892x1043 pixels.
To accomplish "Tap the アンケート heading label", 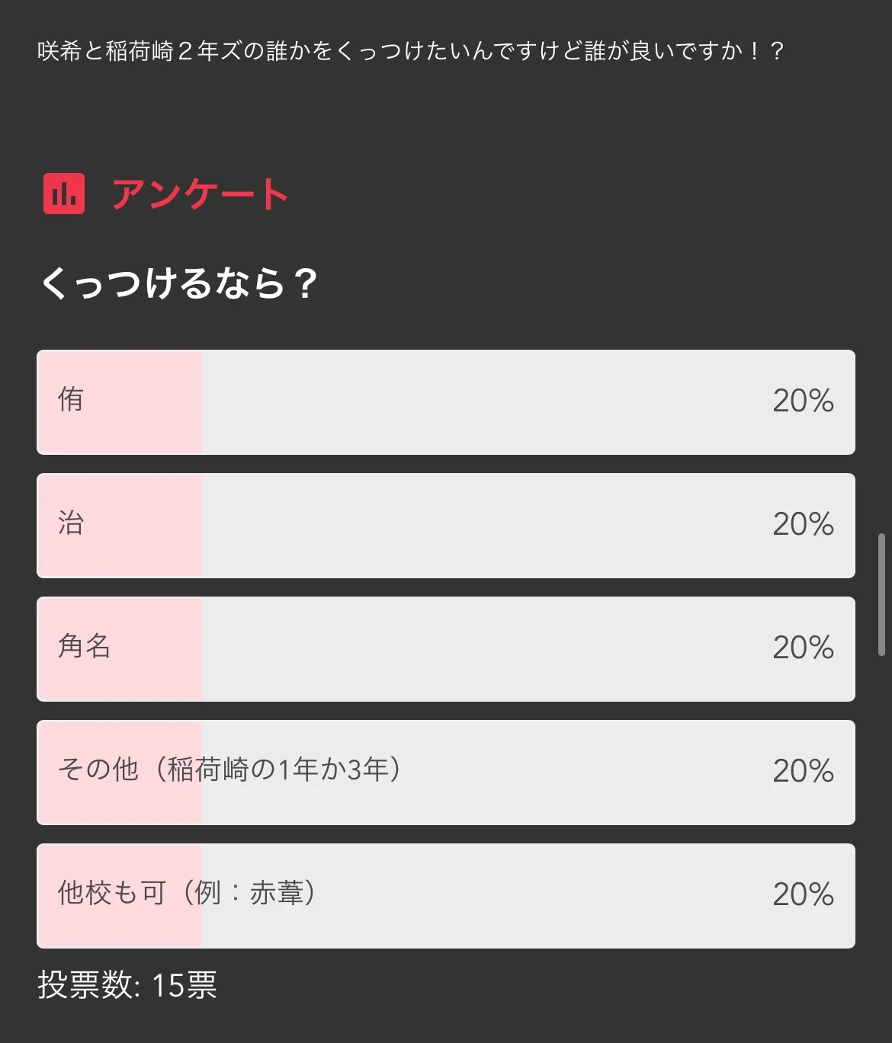I will click(x=201, y=194).
